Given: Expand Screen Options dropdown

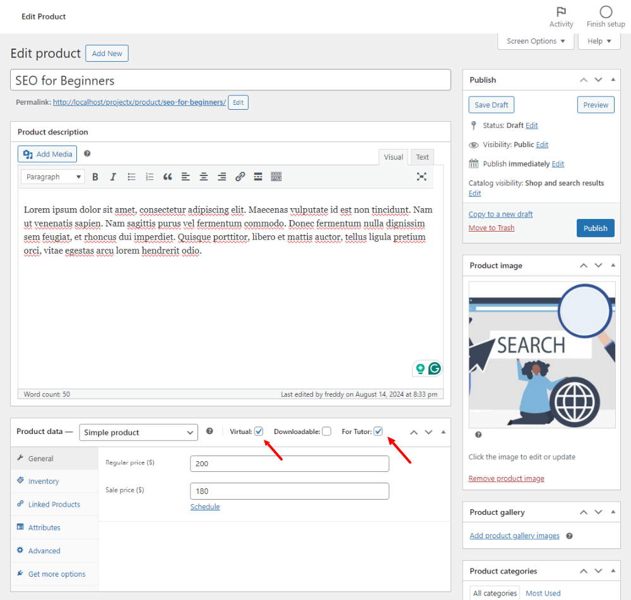Looking at the screenshot, I should point(536,41).
